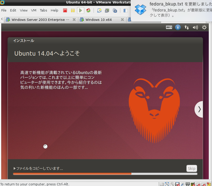Advance the slideshow with the right chevron
This screenshot has height=186, width=212.
199,109
